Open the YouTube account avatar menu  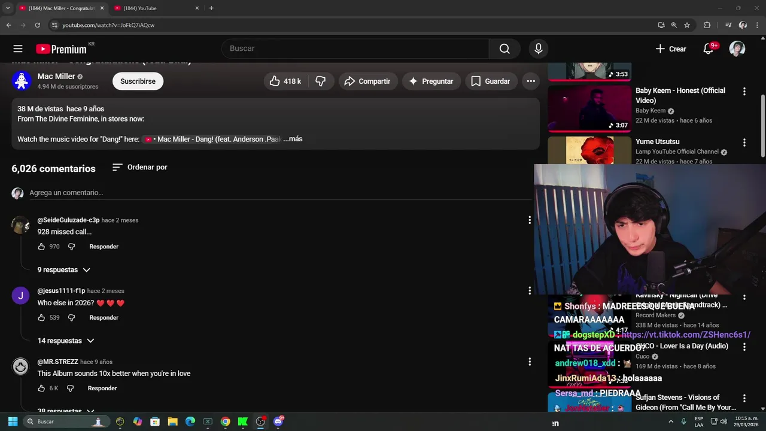point(737,49)
